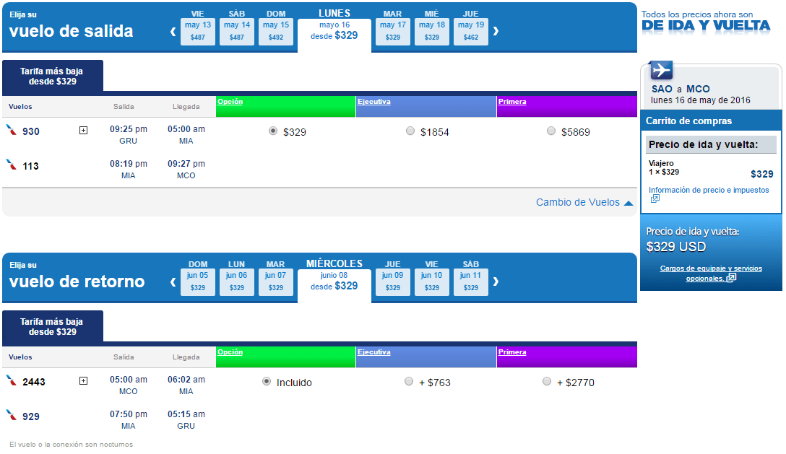Show later departure dates with right arrow
786x454 pixels.
[x=496, y=31]
